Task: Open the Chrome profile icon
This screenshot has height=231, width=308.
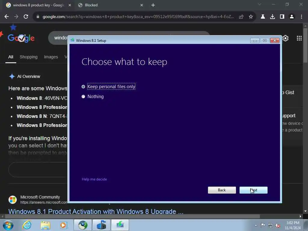Action: click(x=292, y=17)
